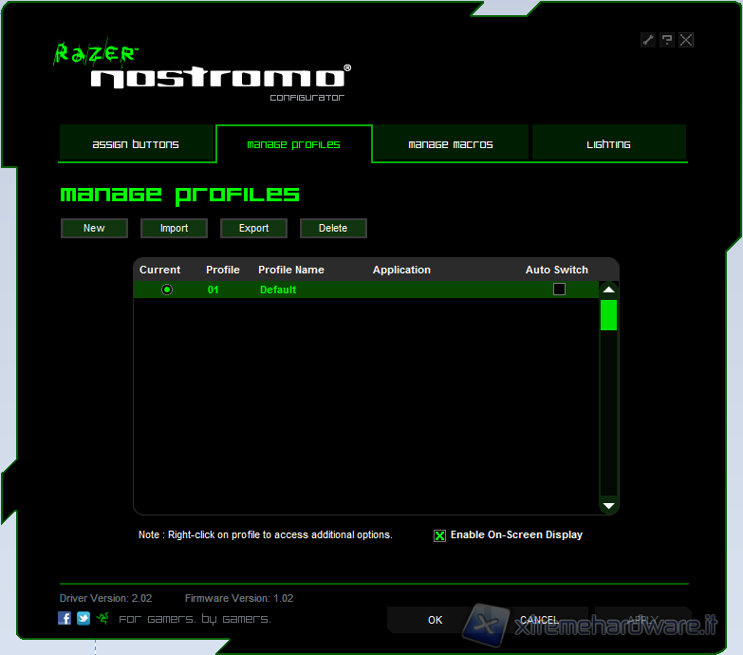The width and height of the screenshot is (743, 655).
Task: Enable Auto Switch for the Default profile
Action: point(559,289)
